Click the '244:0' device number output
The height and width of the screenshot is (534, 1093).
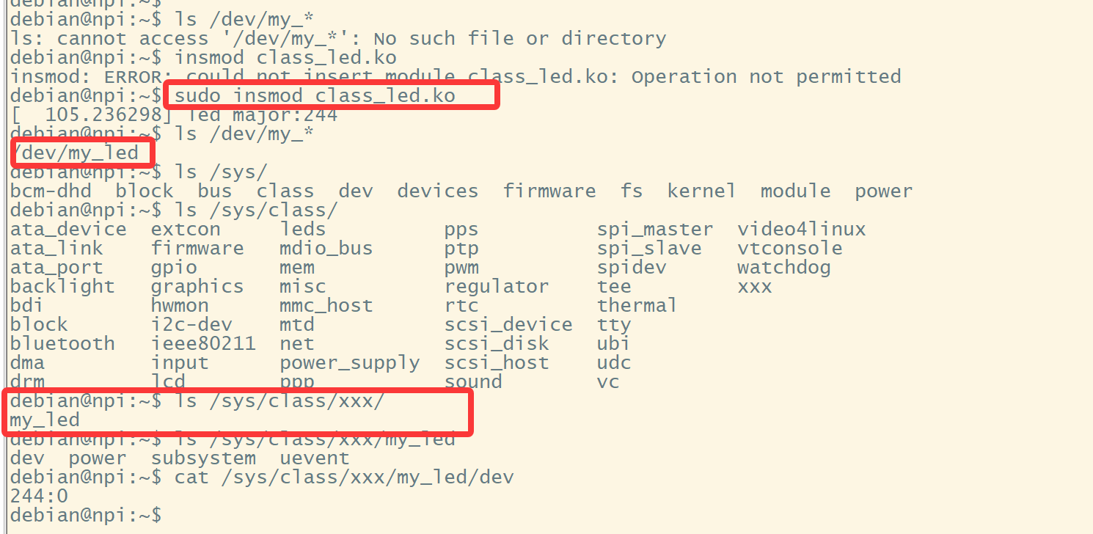coord(39,497)
